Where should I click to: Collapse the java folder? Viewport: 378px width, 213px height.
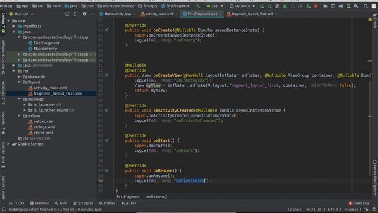pyautogui.click(x=14, y=31)
